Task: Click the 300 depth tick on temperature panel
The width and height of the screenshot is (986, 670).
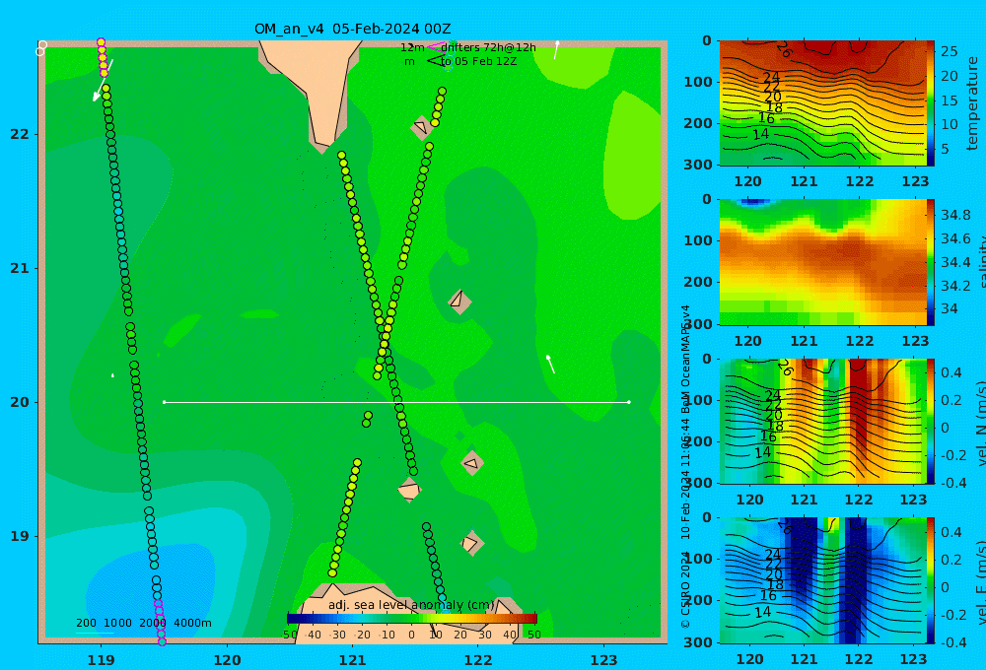Action: pos(697,165)
